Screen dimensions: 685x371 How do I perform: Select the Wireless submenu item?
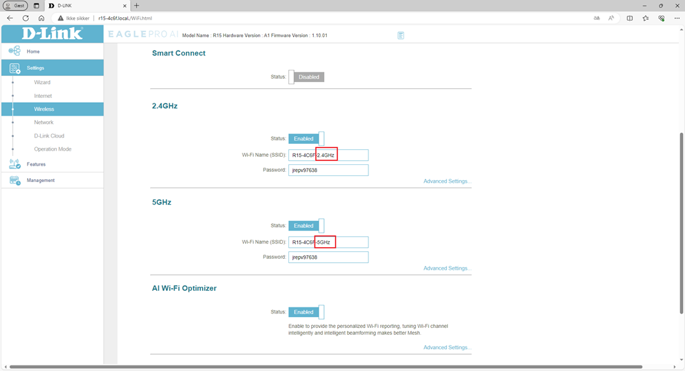53,109
